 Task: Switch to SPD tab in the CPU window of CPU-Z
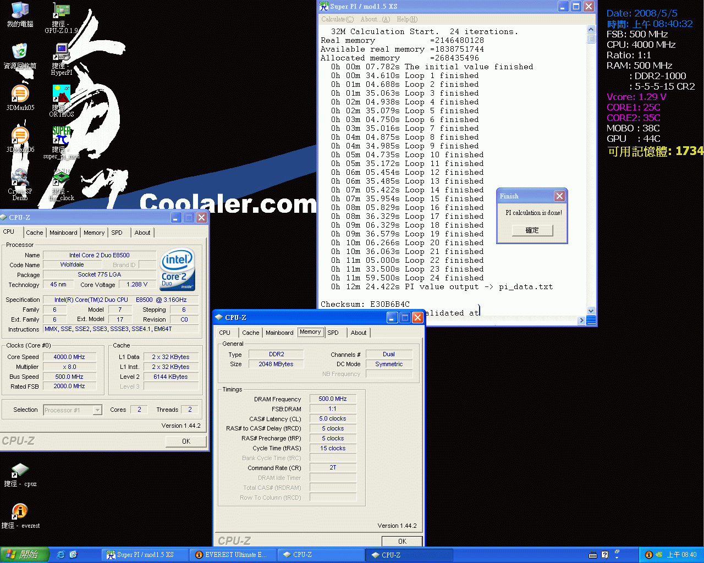117,233
